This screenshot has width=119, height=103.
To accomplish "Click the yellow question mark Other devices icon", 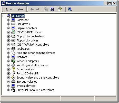I will 13,69.
